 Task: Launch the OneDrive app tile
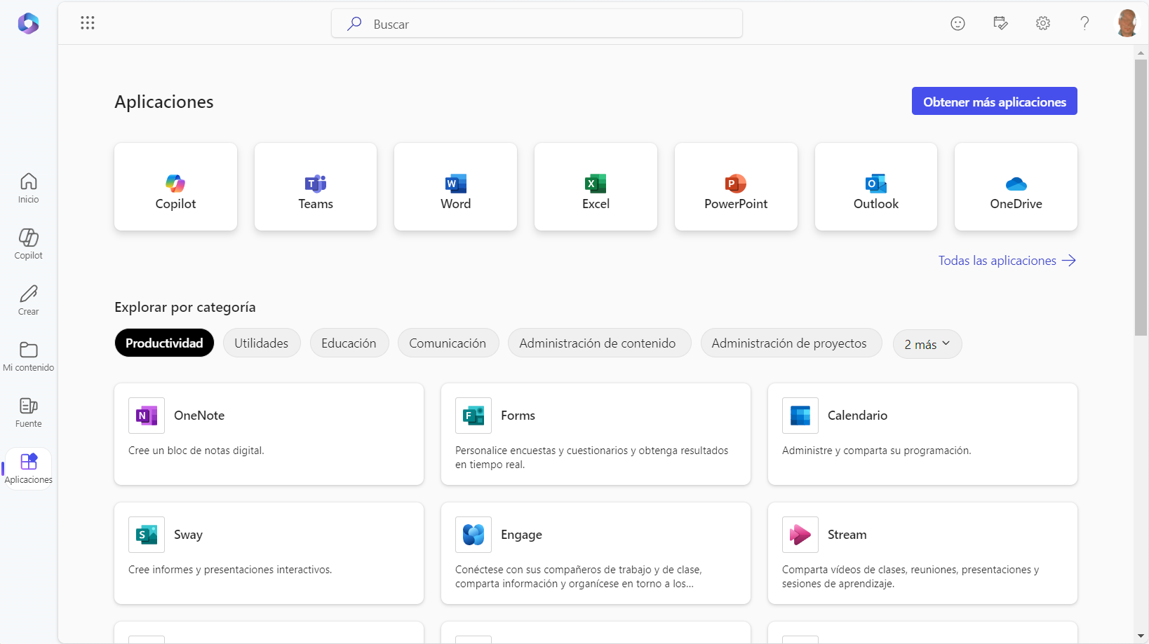coord(1016,186)
